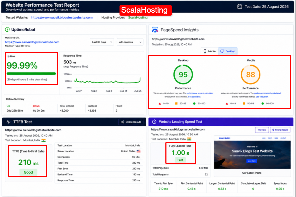The image size is (296, 197).
Task: Open the ScalaHosting hosting provider link
Action: [138, 17]
